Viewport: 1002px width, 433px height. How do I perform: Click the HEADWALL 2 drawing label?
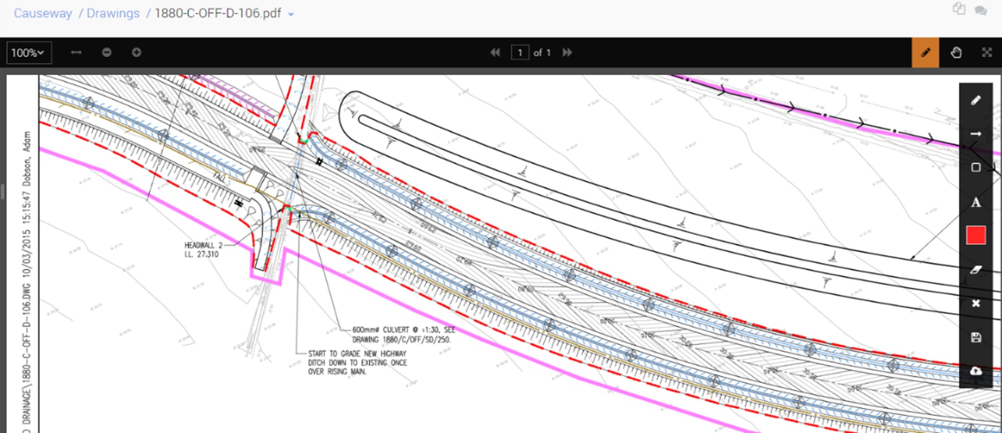click(x=204, y=245)
